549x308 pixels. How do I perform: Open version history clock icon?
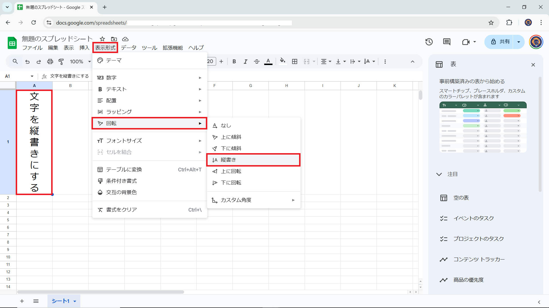pos(429,42)
